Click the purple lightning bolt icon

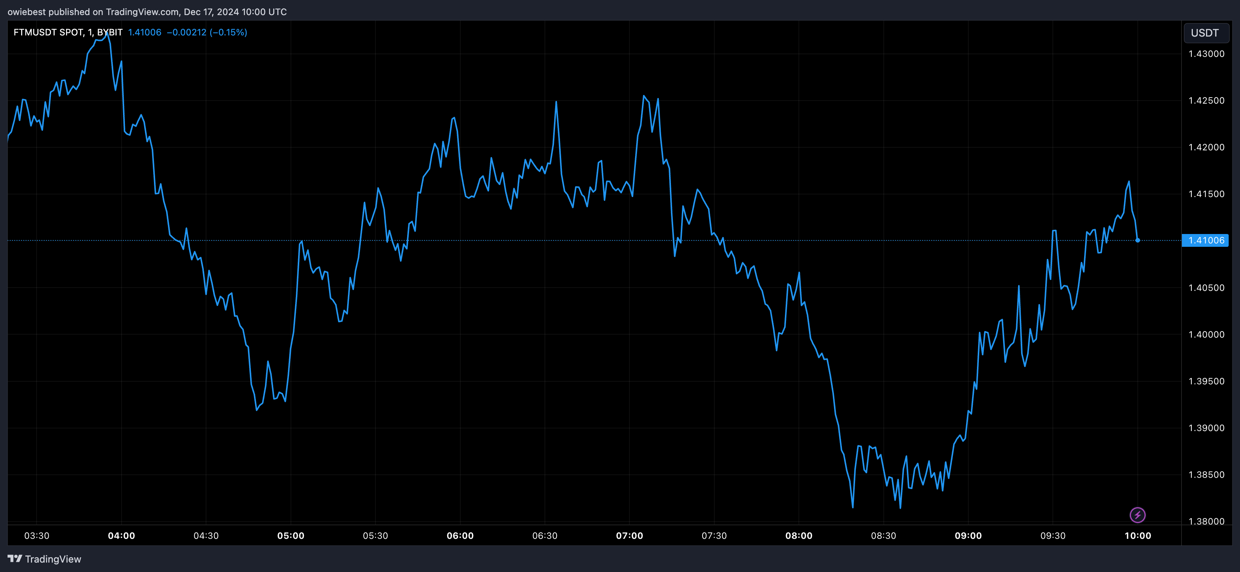[x=1137, y=515]
